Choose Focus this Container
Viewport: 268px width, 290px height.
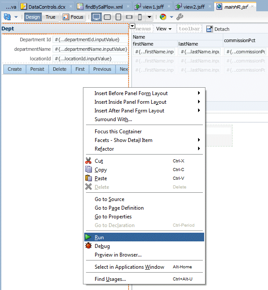(144, 132)
